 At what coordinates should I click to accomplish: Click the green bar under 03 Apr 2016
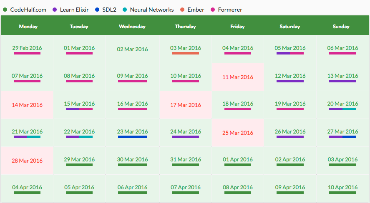click(342, 165)
